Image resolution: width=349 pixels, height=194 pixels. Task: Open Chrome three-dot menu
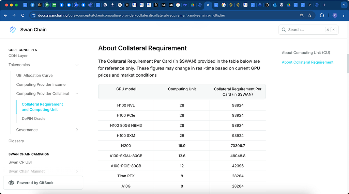(344, 15)
